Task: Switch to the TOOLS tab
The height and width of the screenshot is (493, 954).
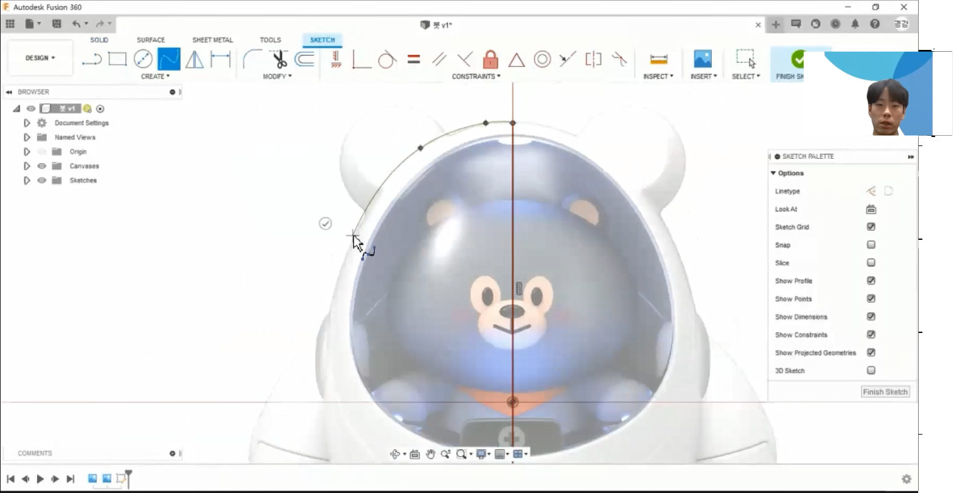Action: tap(270, 40)
